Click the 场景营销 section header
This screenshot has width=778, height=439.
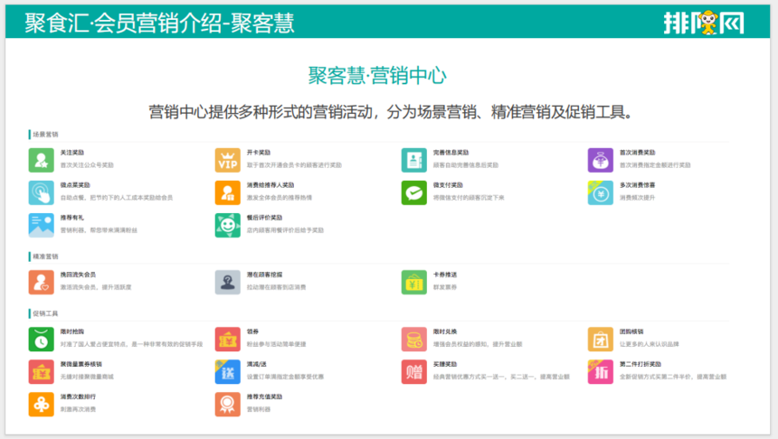(45, 135)
